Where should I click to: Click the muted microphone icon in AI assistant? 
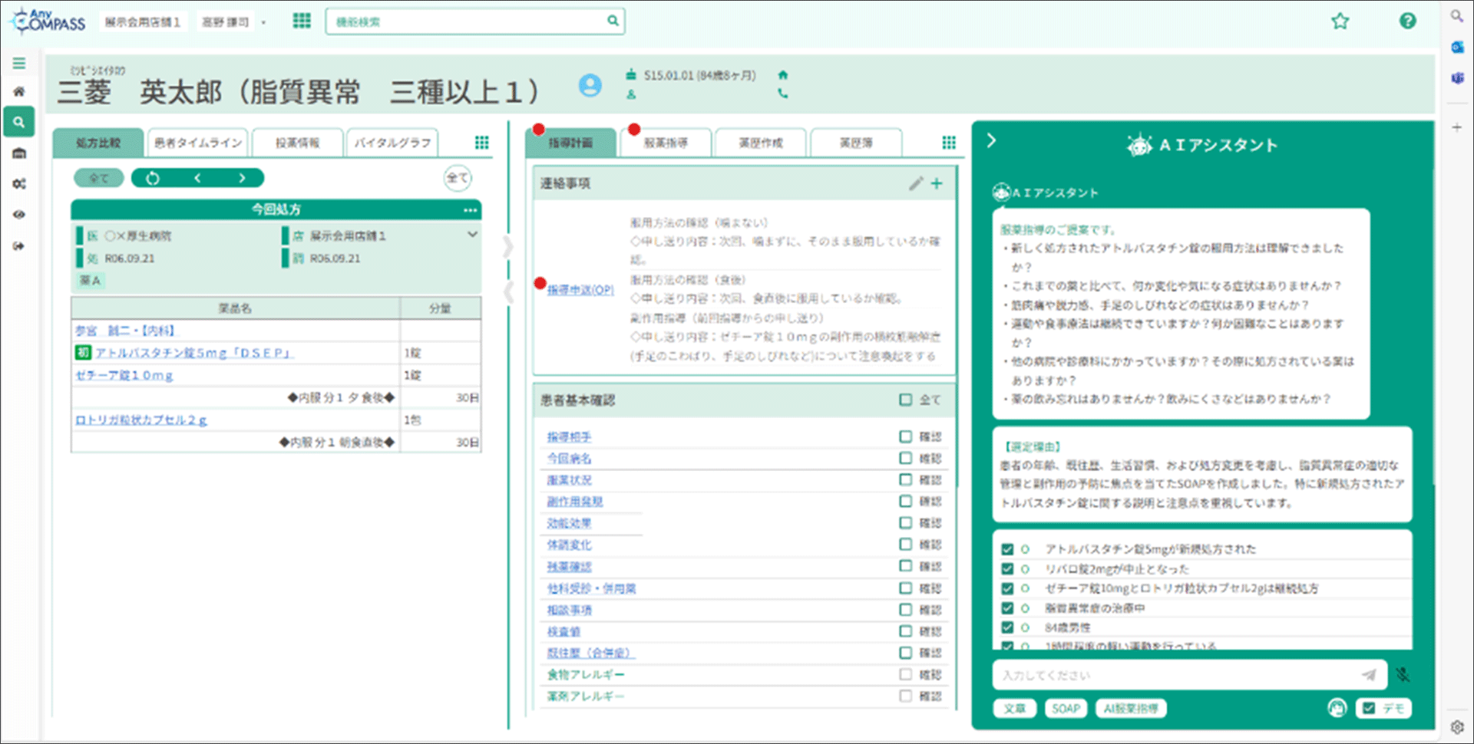pyautogui.click(x=1403, y=675)
